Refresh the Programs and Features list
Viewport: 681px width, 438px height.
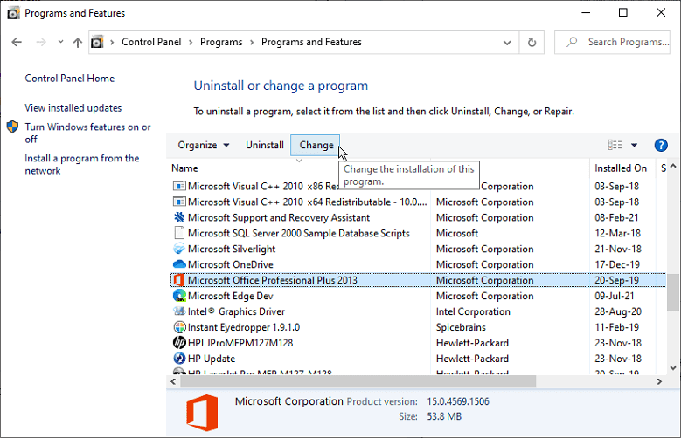pyautogui.click(x=532, y=43)
